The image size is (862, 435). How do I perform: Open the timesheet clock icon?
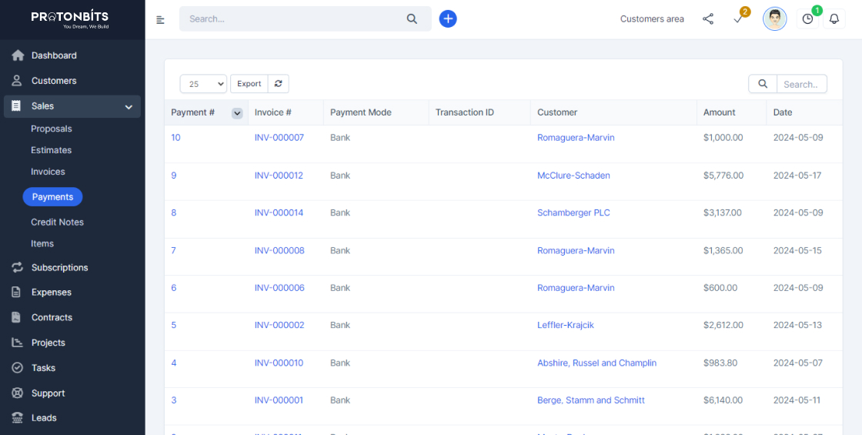807,19
